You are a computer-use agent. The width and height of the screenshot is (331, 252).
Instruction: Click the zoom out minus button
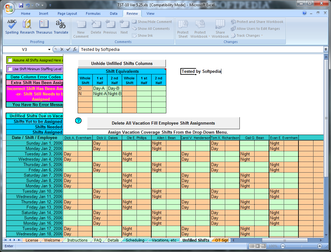click(x=283, y=246)
